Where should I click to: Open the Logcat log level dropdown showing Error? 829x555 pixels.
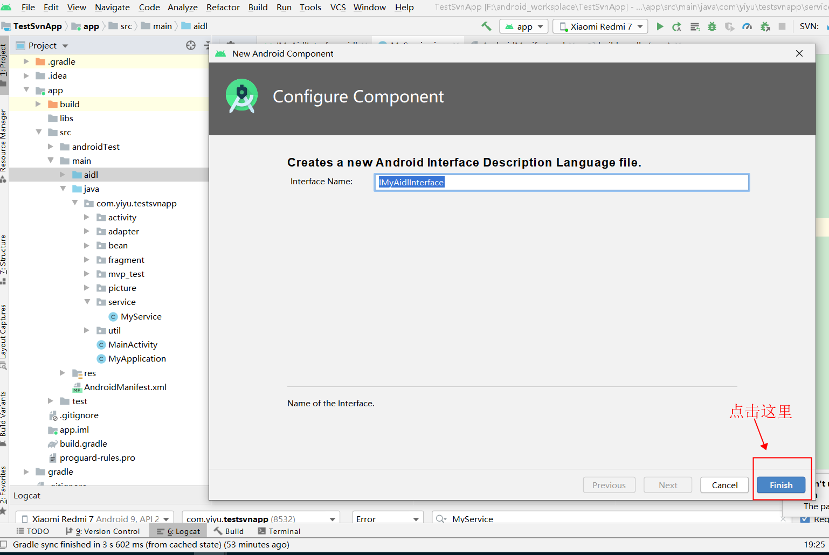(x=388, y=519)
